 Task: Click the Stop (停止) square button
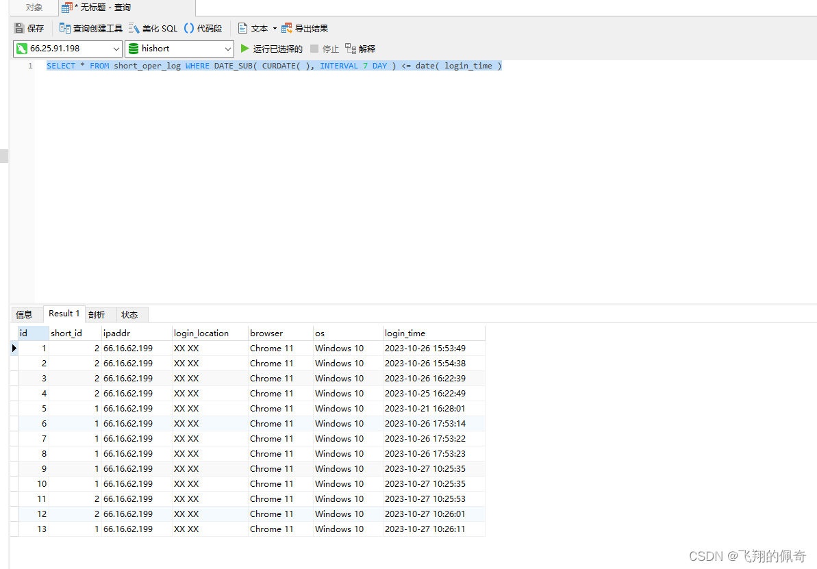(314, 49)
